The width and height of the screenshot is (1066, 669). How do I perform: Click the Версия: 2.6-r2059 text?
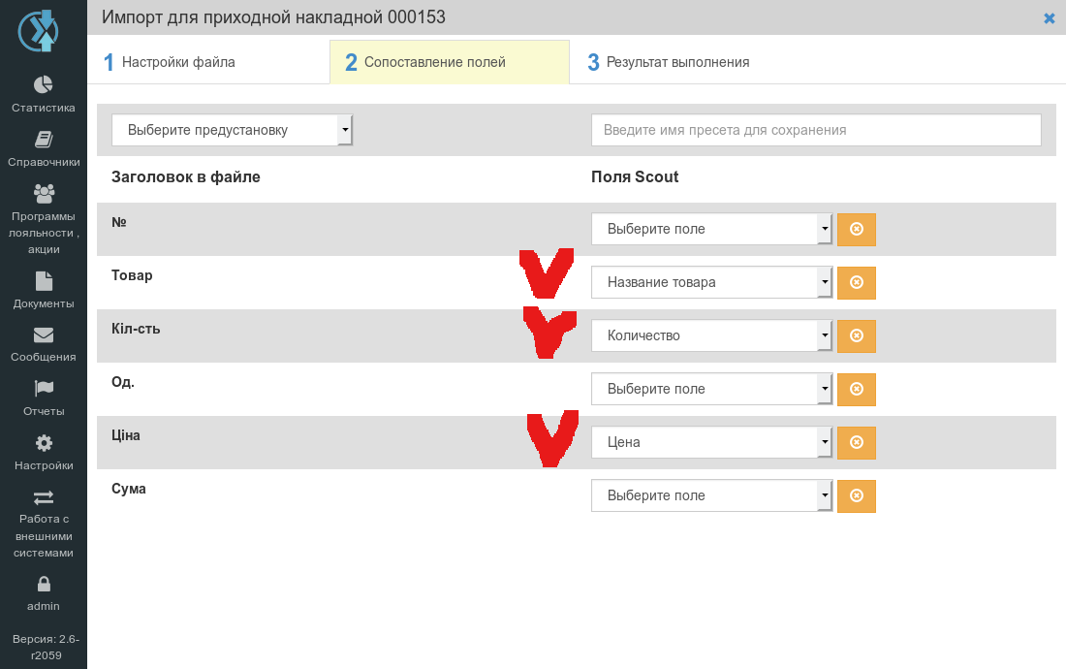[x=46, y=648]
